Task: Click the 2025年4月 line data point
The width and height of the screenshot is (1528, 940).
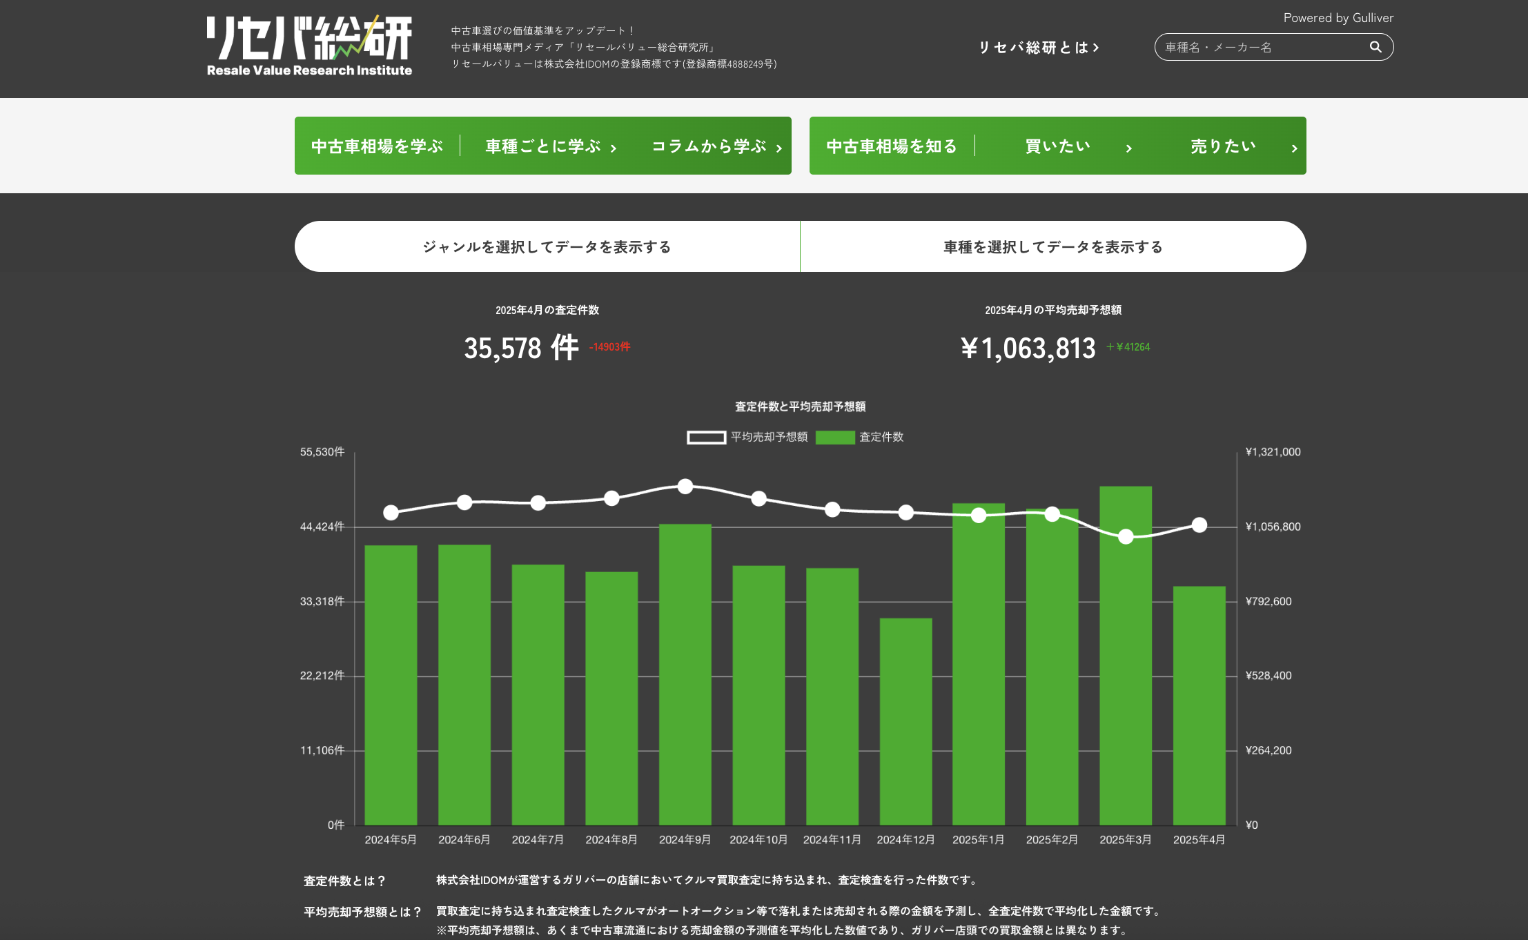Action: click(1199, 525)
